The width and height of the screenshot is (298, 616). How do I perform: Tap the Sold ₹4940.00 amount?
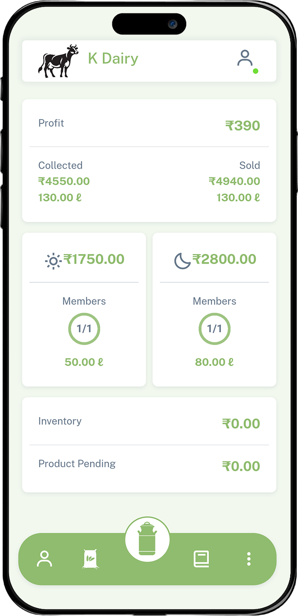[234, 181]
